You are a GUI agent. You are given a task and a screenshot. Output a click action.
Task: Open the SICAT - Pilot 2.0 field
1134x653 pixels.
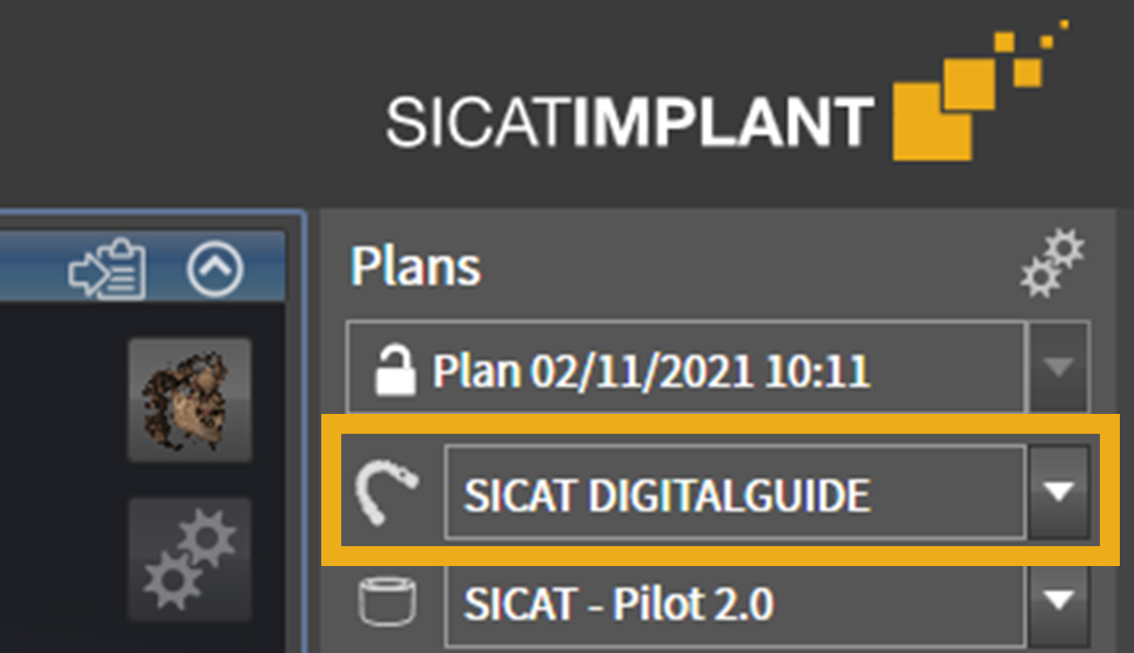pos(734,601)
